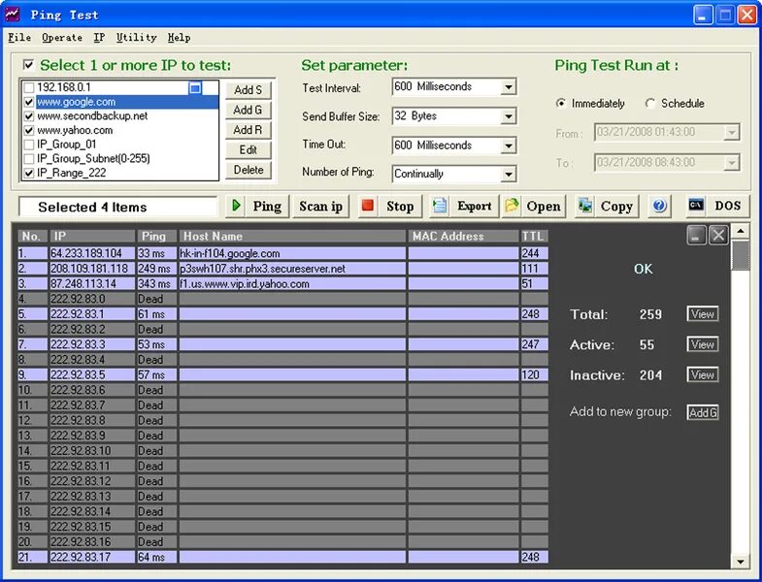
Task: Click the Ping column header
Action: pyautogui.click(x=156, y=236)
